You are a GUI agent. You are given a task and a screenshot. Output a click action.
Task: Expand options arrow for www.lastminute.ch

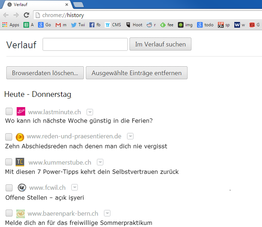pyautogui.click(x=90, y=112)
